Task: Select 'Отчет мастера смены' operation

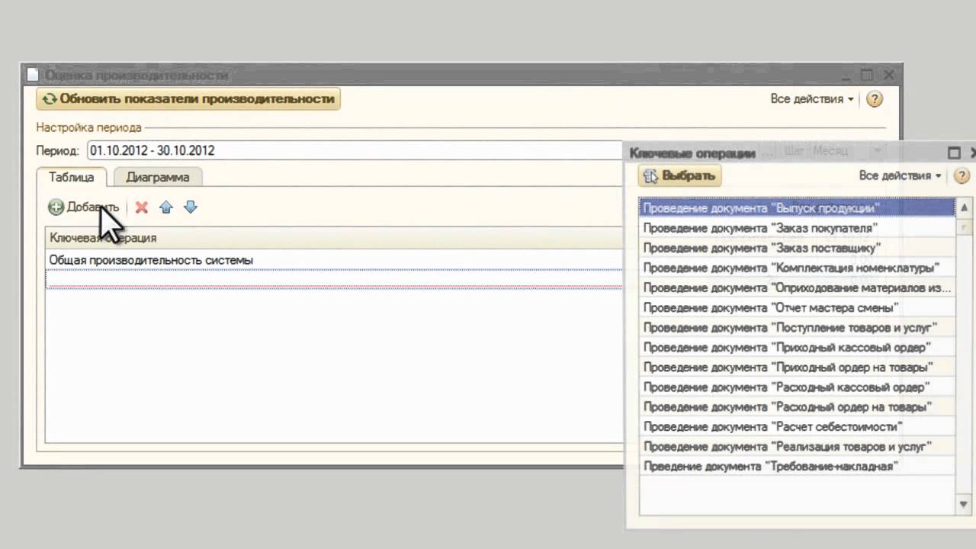Action: pyautogui.click(x=797, y=307)
